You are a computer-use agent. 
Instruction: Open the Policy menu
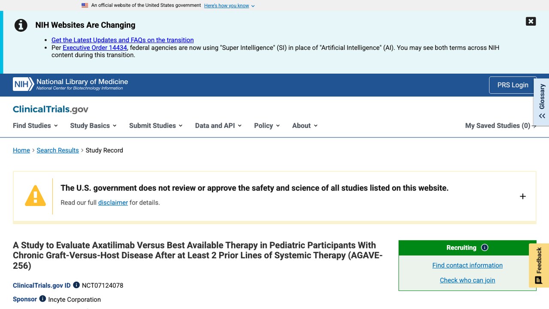coord(267,126)
